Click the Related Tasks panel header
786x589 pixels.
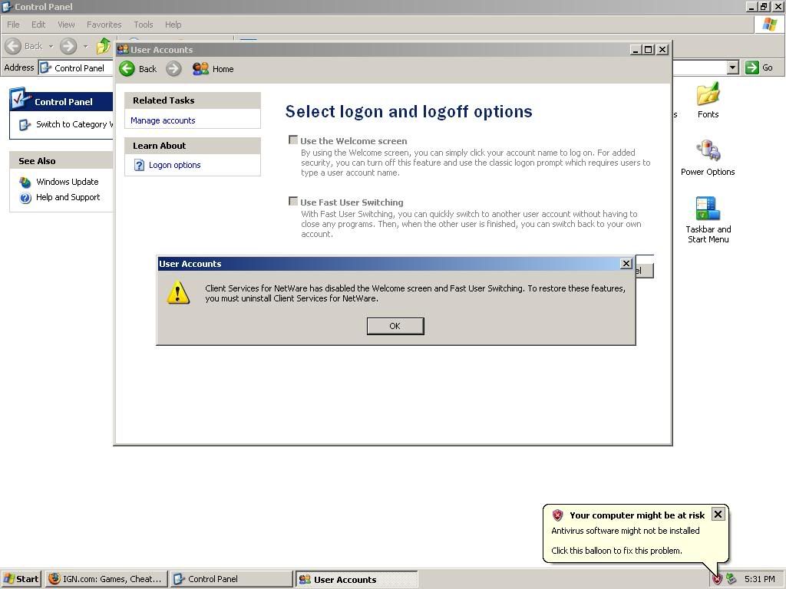click(x=193, y=100)
